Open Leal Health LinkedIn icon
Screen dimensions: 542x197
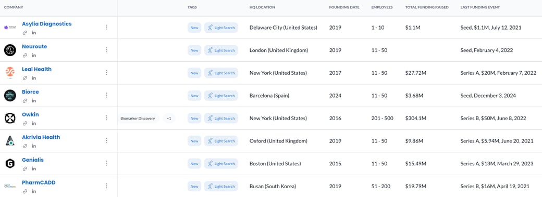pos(34,78)
